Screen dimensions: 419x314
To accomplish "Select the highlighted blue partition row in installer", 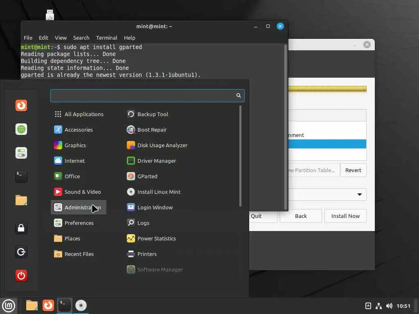I will tap(327, 144).
